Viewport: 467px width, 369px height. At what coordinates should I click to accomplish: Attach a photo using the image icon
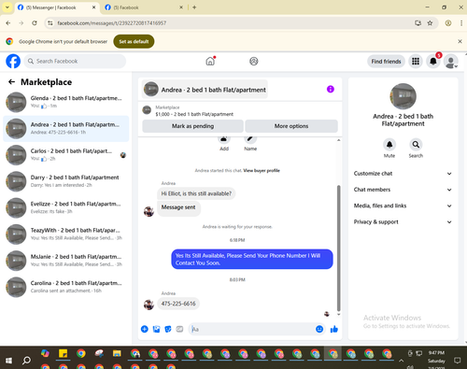[156, 329]
